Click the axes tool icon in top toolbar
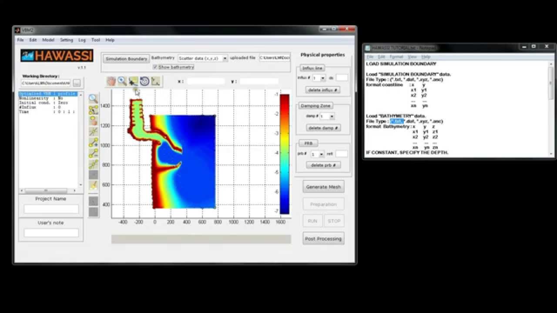The height and width of the screenshot is (313, 557). pyautogui.click(x=155, y=81)
